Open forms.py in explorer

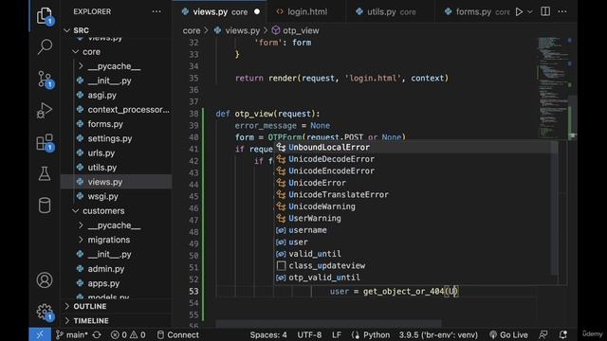105,124
